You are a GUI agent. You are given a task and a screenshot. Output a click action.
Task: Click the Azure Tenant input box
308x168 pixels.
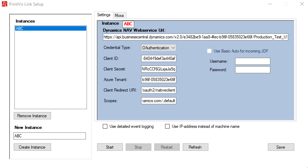tap(158, 80)
